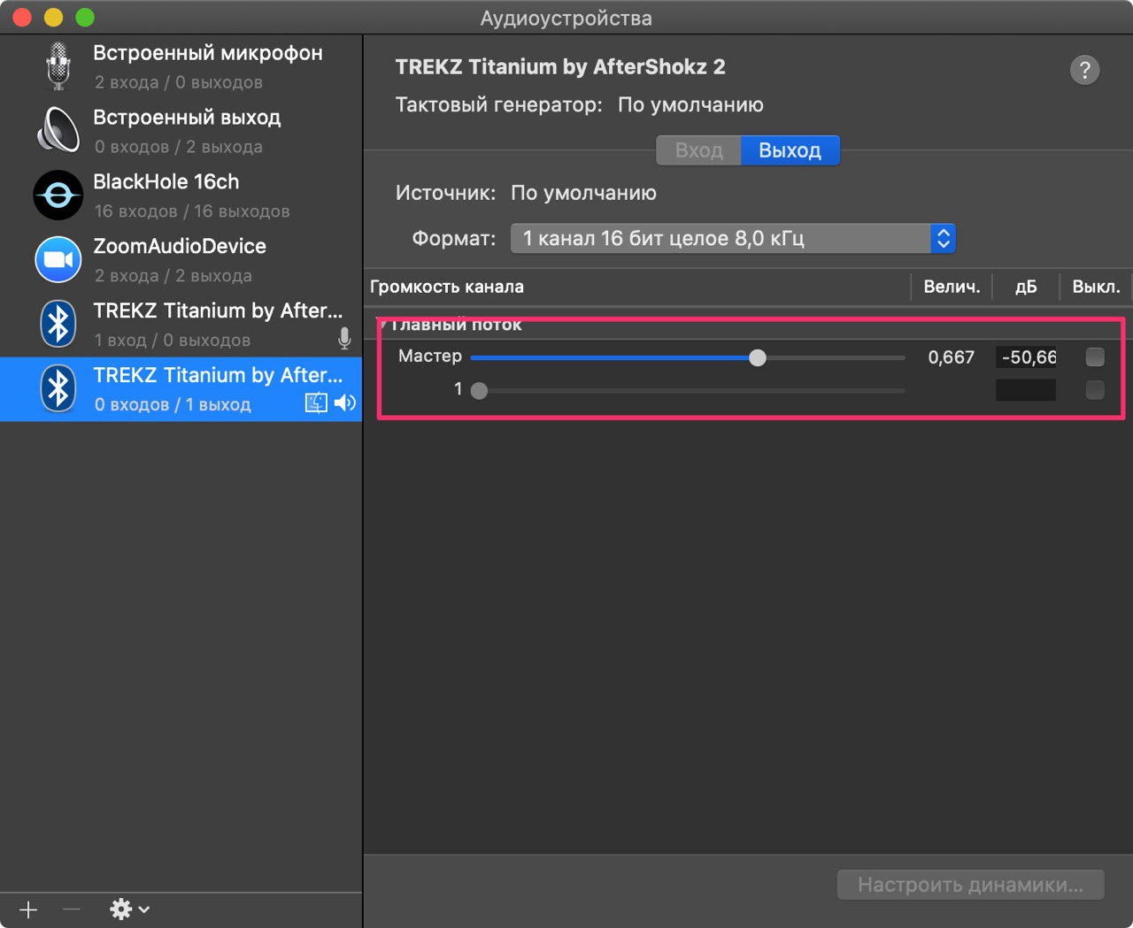The image size is (1133, 928).
Task: Select TREKZ Titanium device with 1 вход
Action: coord(181,325)
